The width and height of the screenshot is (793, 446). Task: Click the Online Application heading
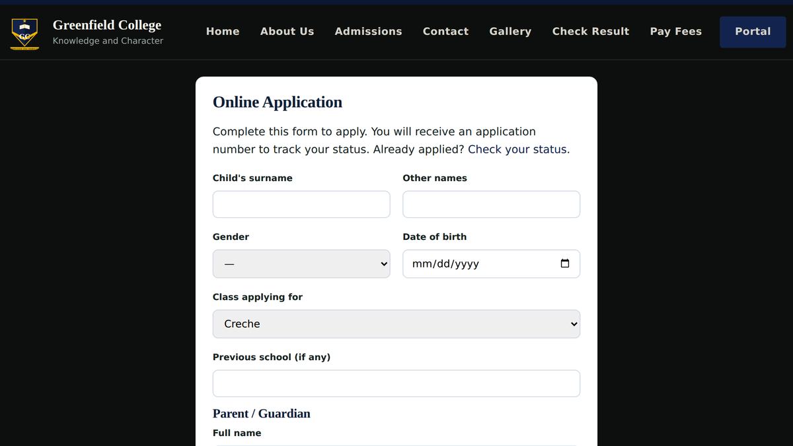pos(278,102)
